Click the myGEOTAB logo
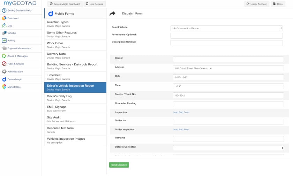The height and width of the screenshot is (176, 293). pos(20,3)
